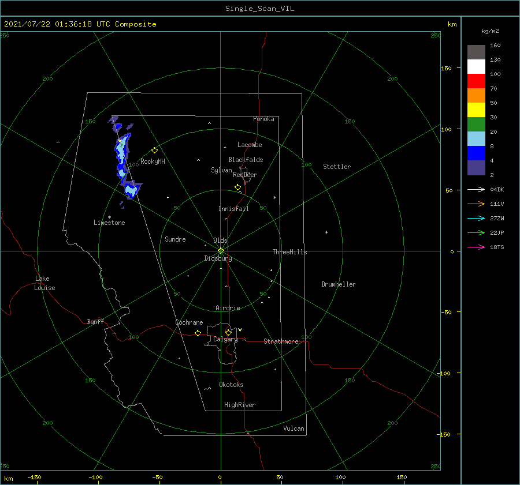
Task: Click the white 04DK arrow legend icon
Action: click(476, 189)
